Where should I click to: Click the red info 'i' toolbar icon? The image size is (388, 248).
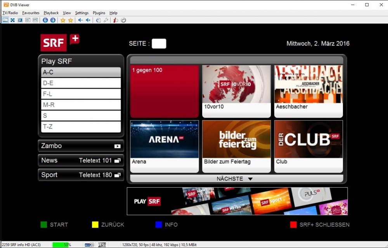[116, 20]
